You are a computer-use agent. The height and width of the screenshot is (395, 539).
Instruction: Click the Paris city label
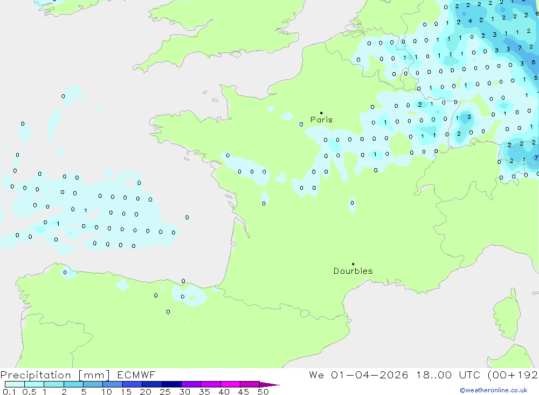click(x=321, y=120)
